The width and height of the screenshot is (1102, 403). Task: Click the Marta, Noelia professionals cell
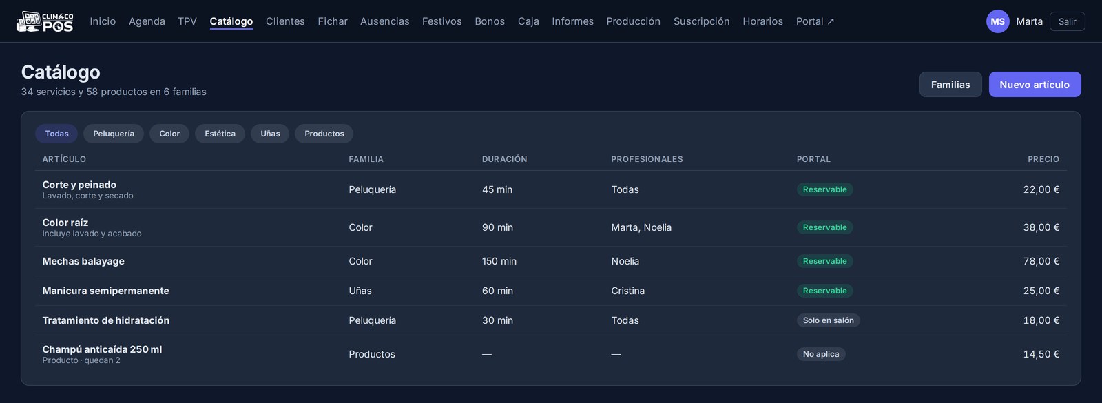pyautogui.click(x=641, y=227)
